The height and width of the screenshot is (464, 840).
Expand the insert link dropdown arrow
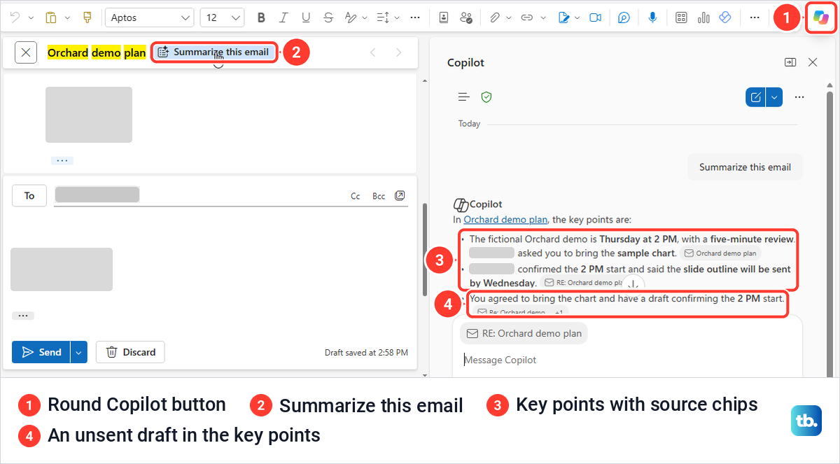[x=542, y=17]
